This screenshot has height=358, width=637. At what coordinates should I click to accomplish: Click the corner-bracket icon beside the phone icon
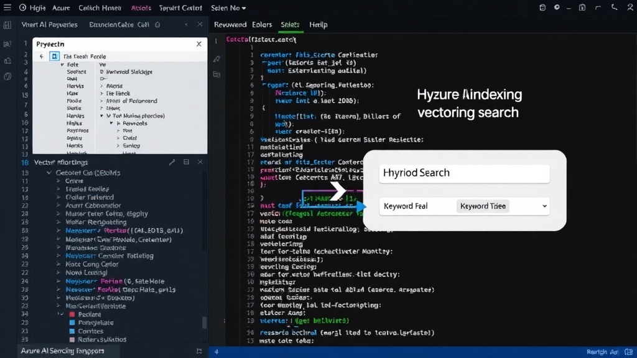point(598,7)
